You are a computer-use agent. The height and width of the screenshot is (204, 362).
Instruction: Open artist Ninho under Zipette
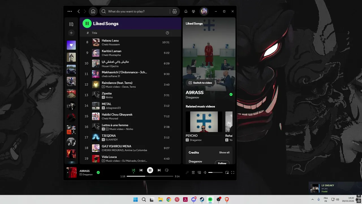(x=109, y=97)
